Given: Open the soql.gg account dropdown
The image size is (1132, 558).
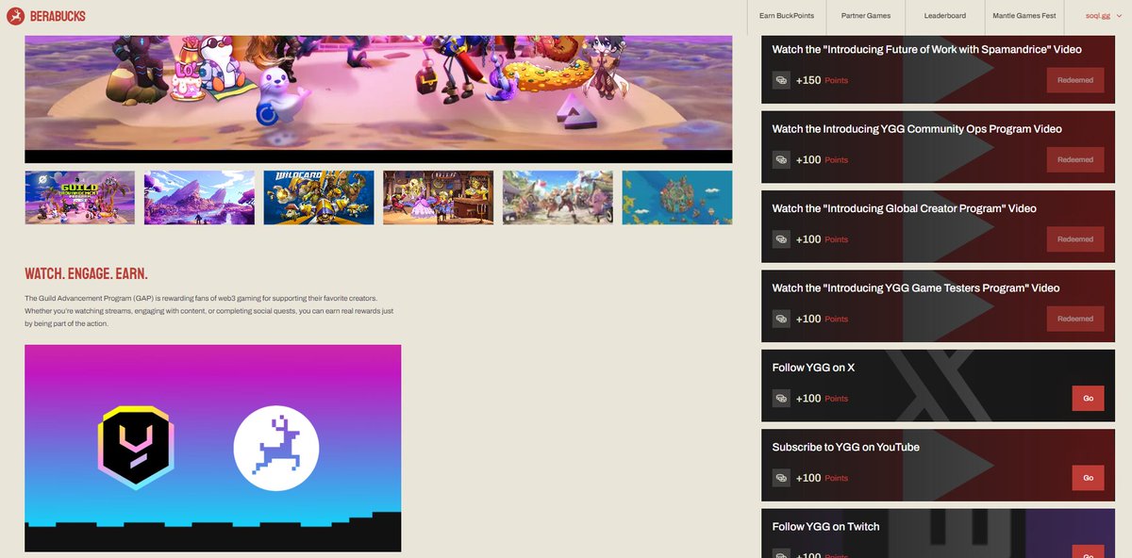Looking at the screenshot, I should tap(1103, 16).
